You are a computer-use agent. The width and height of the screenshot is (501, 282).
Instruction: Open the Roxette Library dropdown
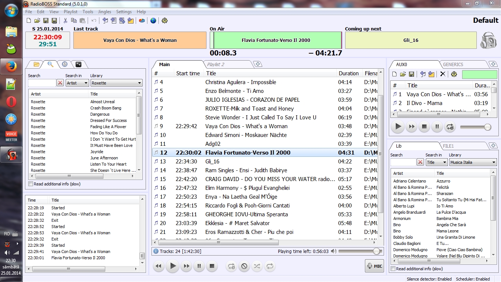(116, 83)
